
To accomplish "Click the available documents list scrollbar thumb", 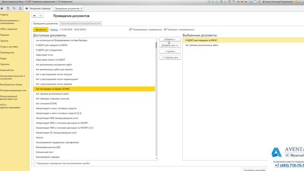I will pos(156,45).
